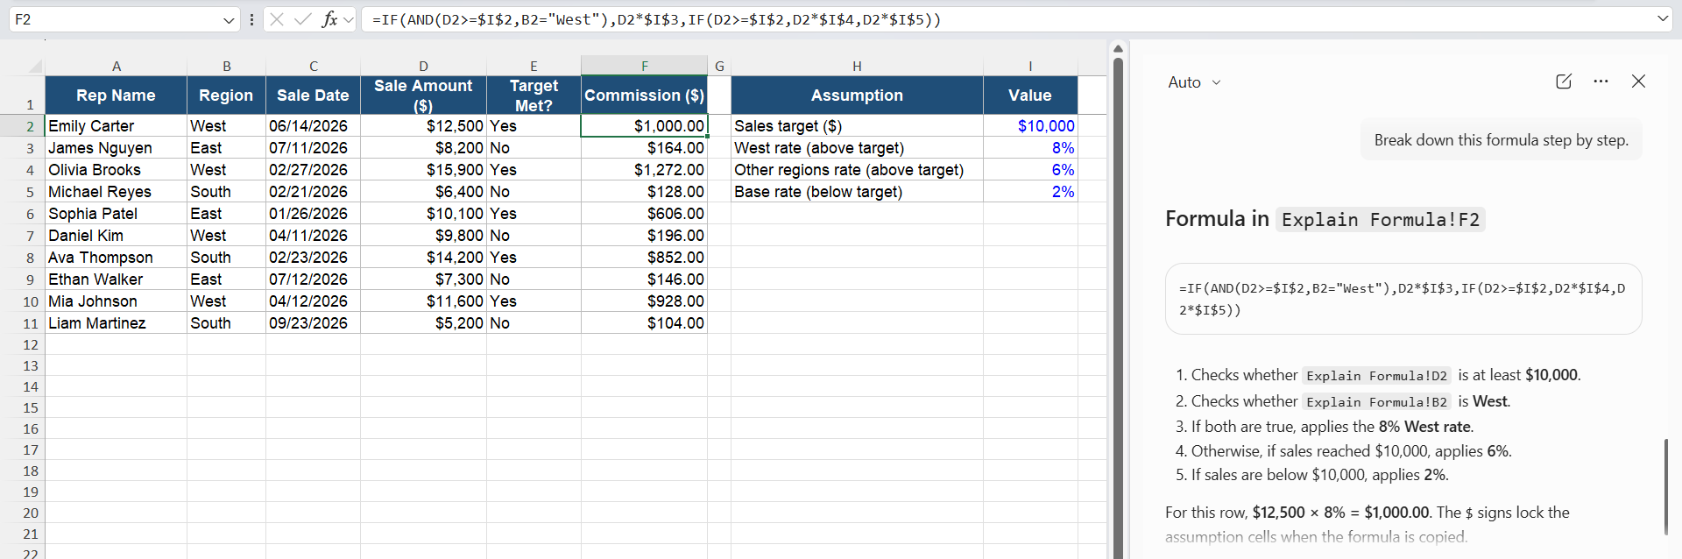Select column I header
The image size is (1682, 559).
click(1030, 66)
